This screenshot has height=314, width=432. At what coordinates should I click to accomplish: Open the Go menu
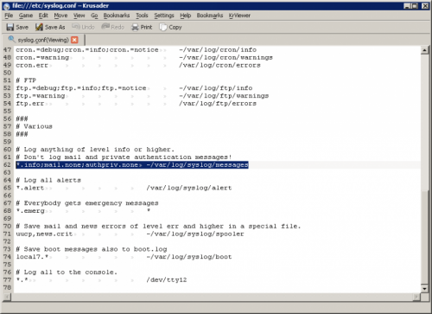point(94,16)
